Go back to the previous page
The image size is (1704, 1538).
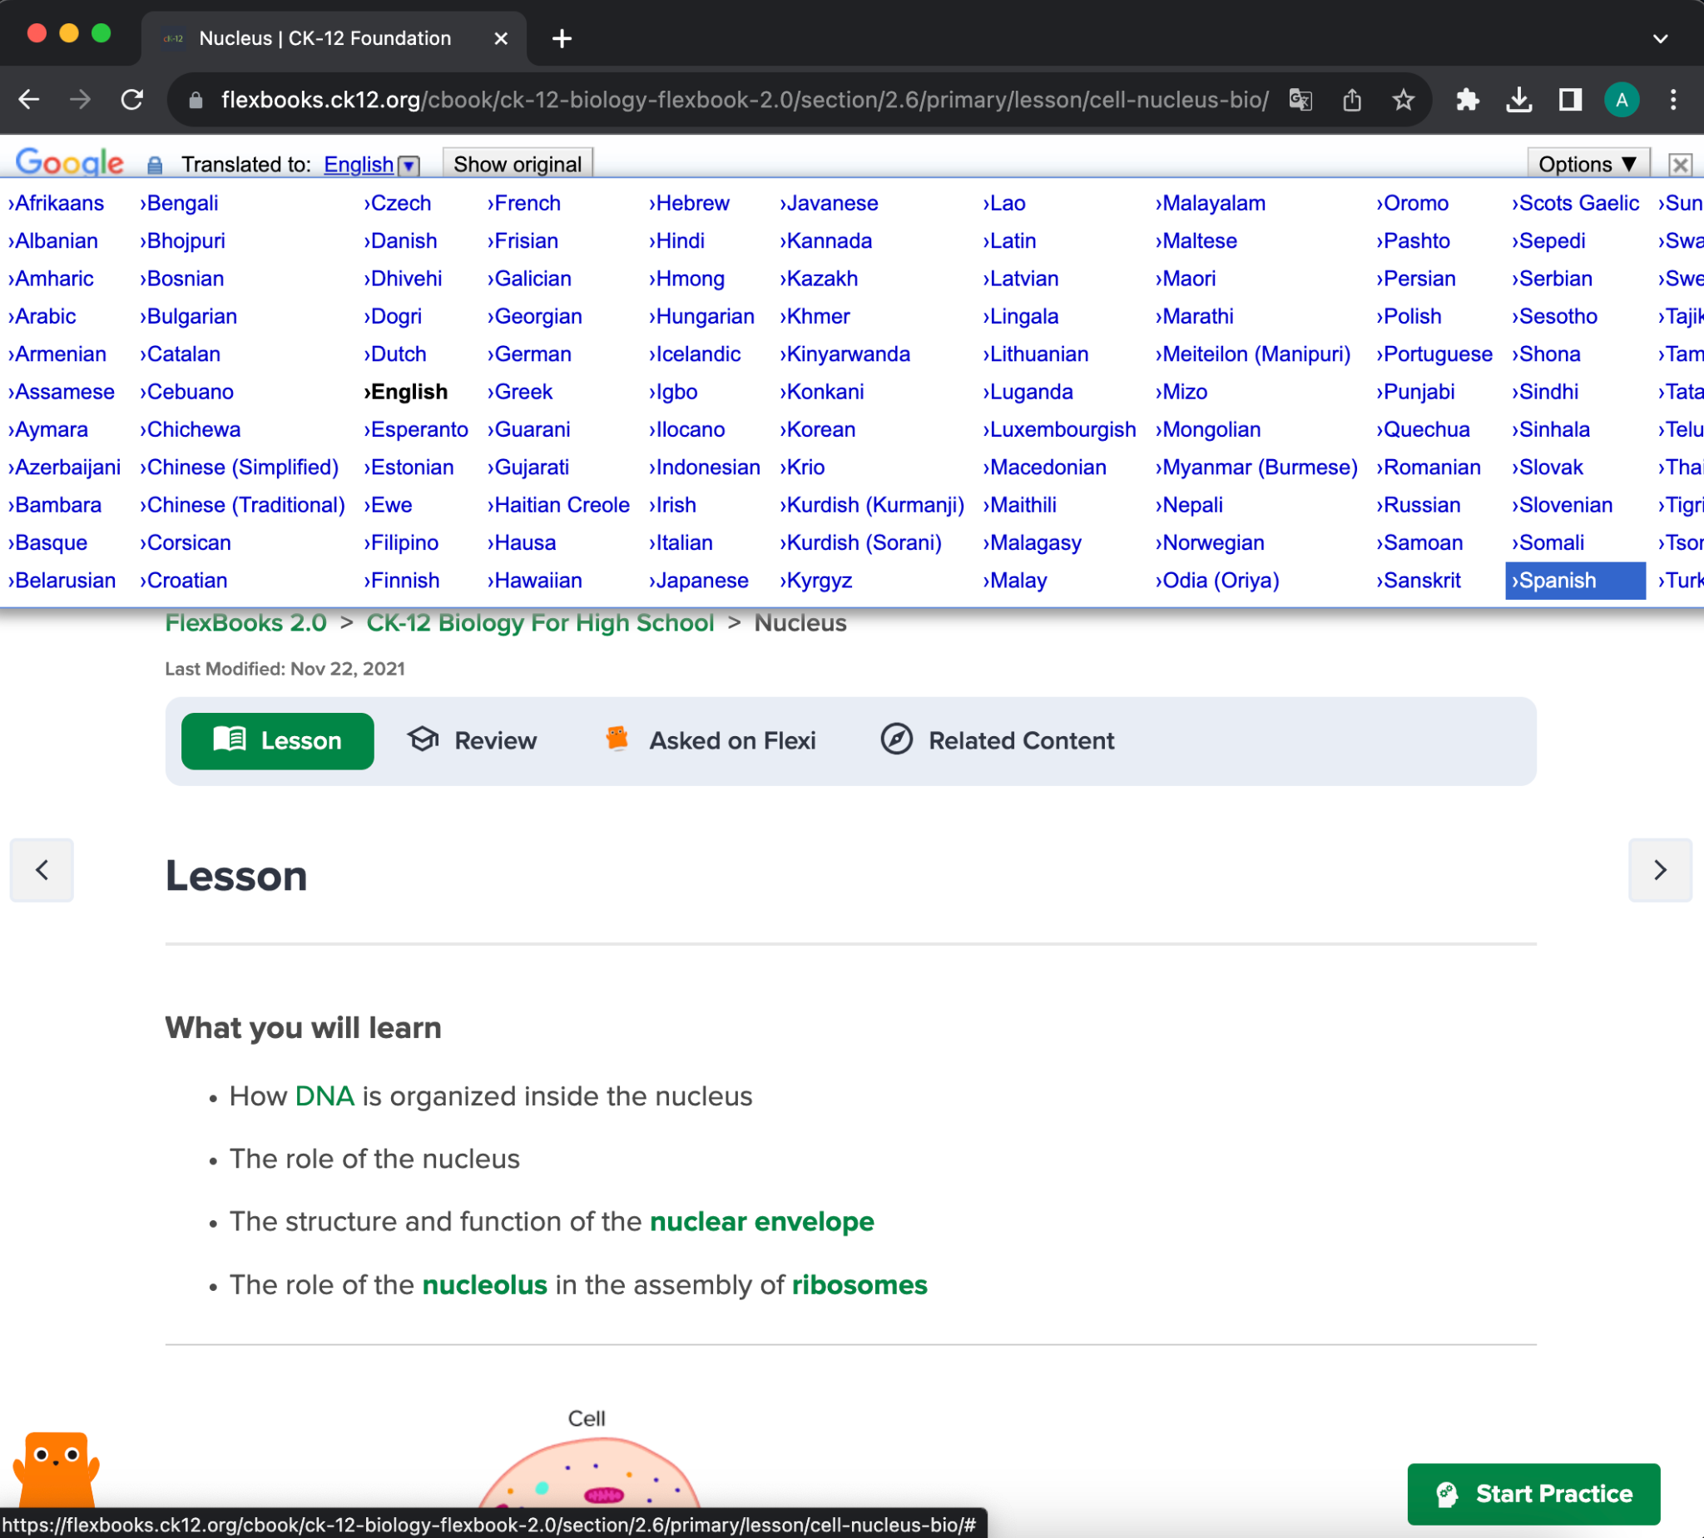point(30,100)
